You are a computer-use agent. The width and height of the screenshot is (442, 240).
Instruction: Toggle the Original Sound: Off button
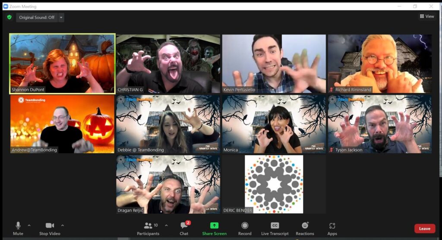coord(37,18)
